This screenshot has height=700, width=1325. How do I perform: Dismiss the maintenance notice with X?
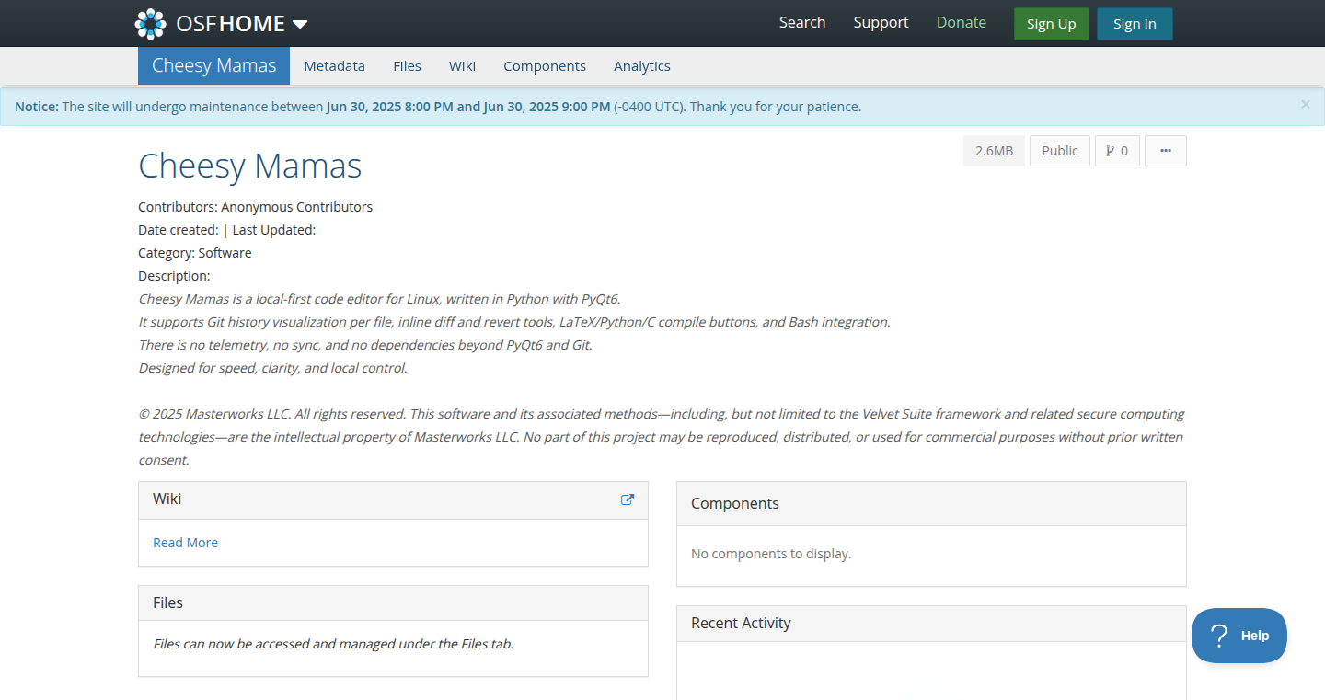(1305, 105)
